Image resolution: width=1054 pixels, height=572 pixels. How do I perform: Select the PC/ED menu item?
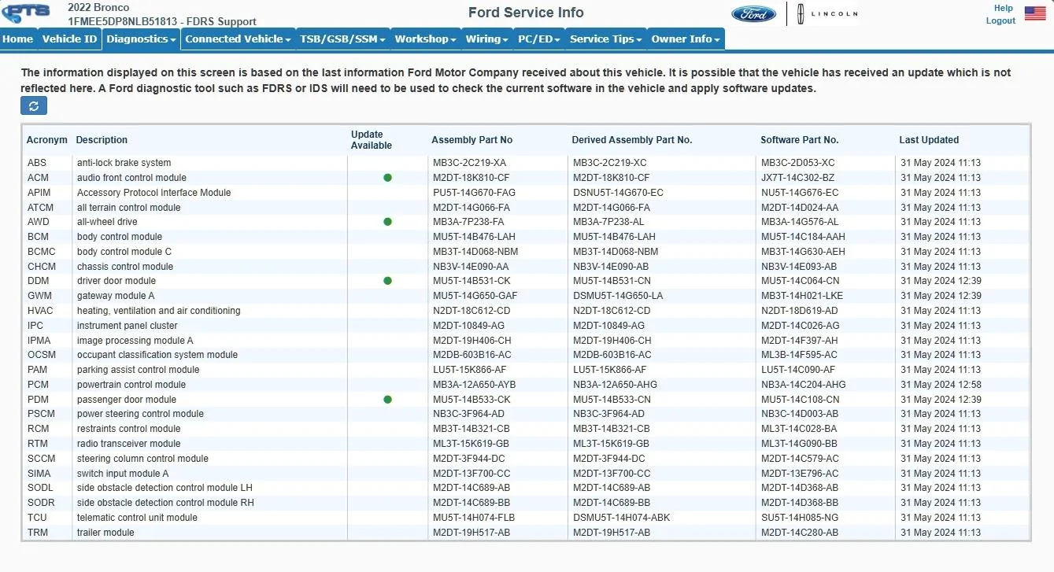(x=538, y=39)
